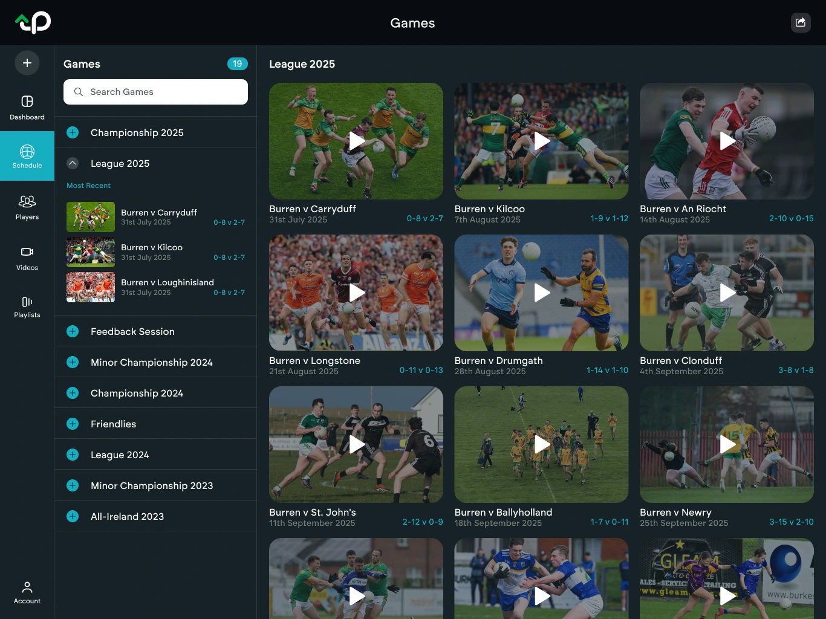
Task: Open the Schedule section
Action: [x=27, y=156]
